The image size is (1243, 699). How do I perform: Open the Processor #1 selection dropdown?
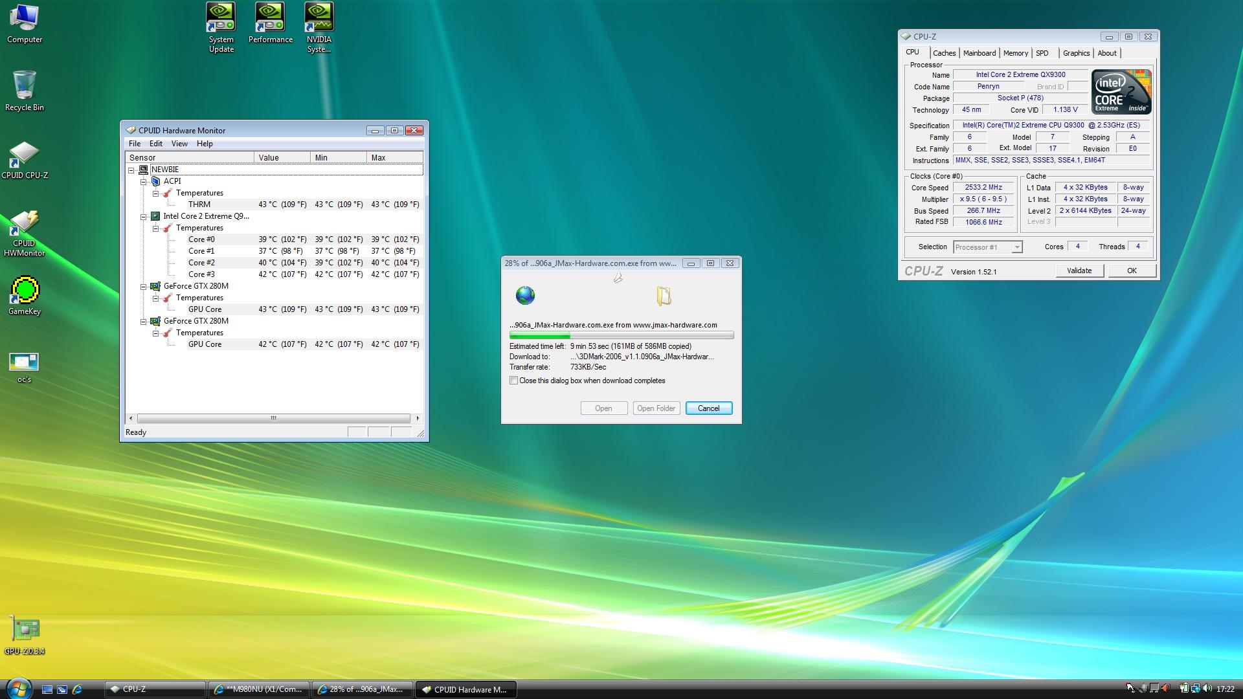click(x=988, y=247)
